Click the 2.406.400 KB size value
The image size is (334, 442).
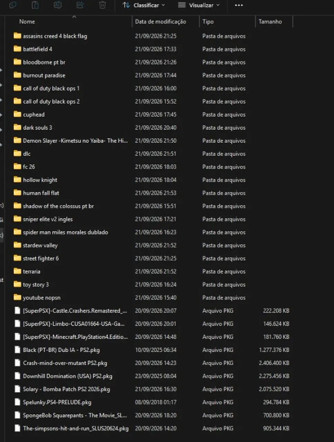(x=274, y=363)
